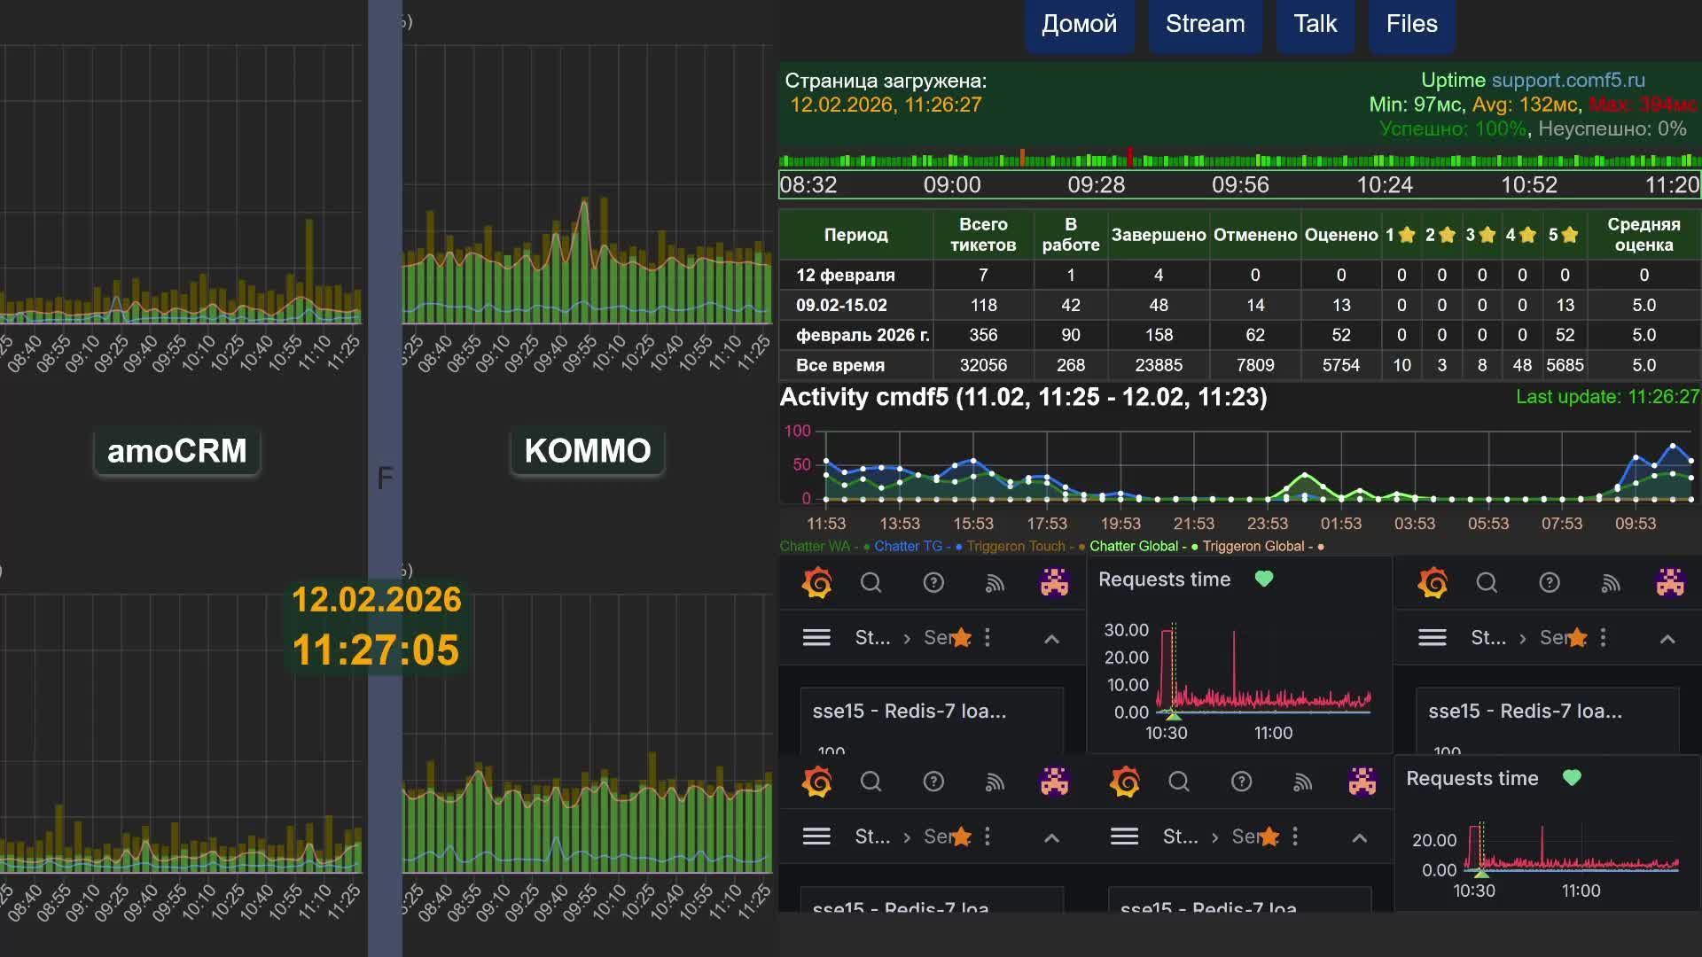Switch to the Files tab

point(1411,25)
